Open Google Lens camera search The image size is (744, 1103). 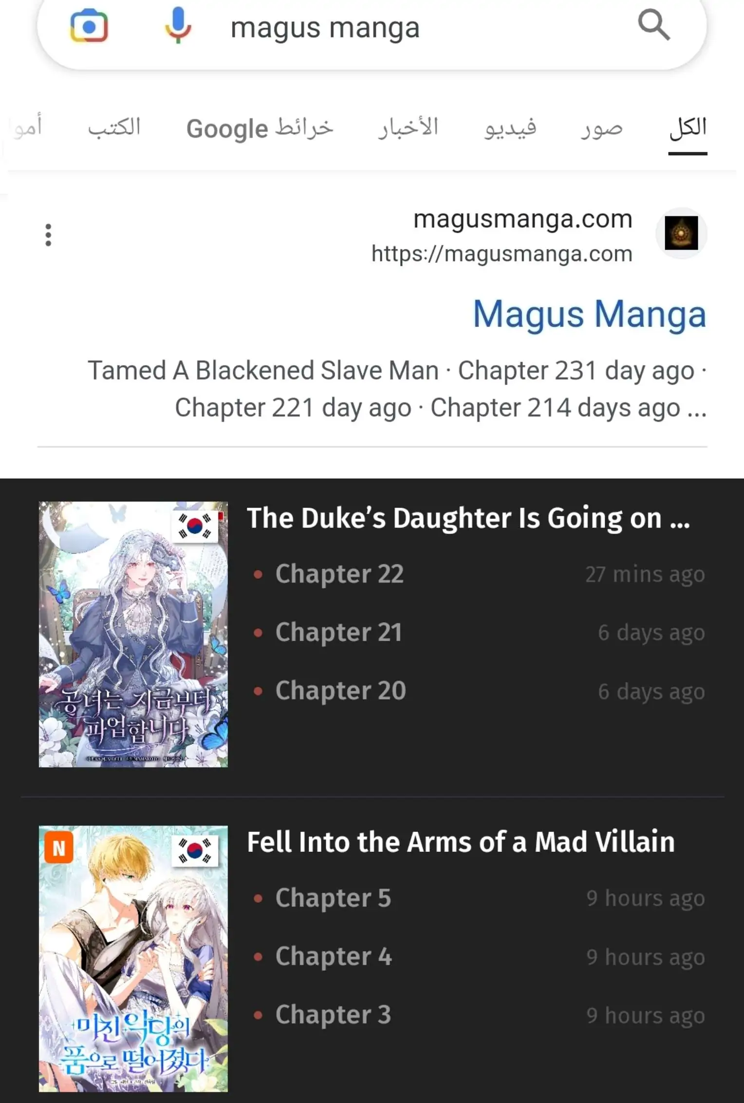coord(89,26)
